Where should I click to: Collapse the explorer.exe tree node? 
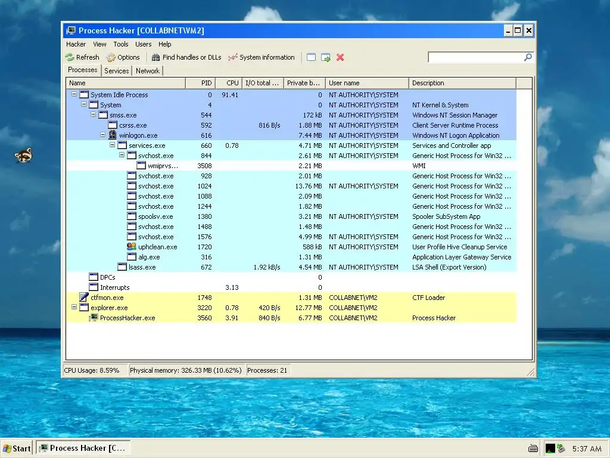pyautogui.click(x=74, y=307)
